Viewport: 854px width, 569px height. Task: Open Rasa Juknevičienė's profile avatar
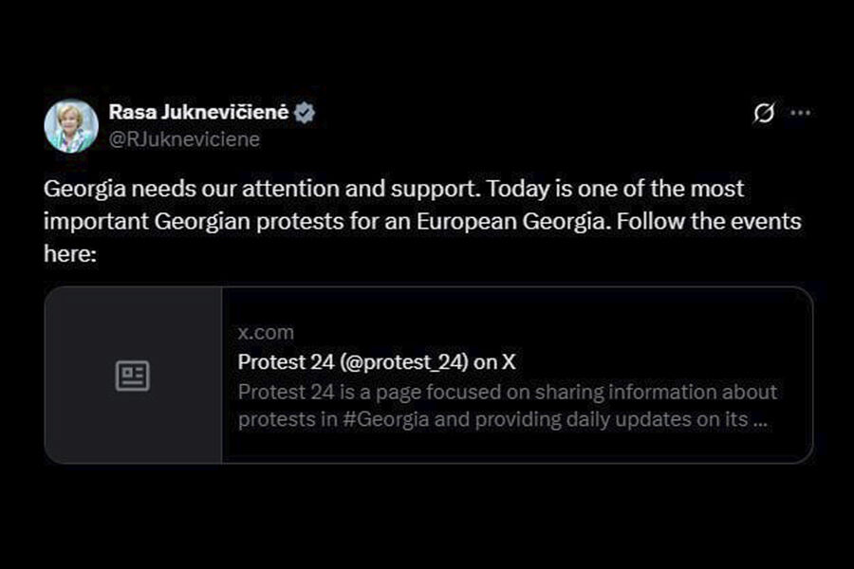(x=71, y=126)
